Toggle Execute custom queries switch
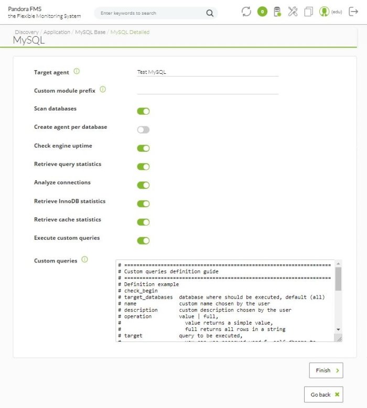This screenshot has width=367, height=408. [x=143, y=241]
